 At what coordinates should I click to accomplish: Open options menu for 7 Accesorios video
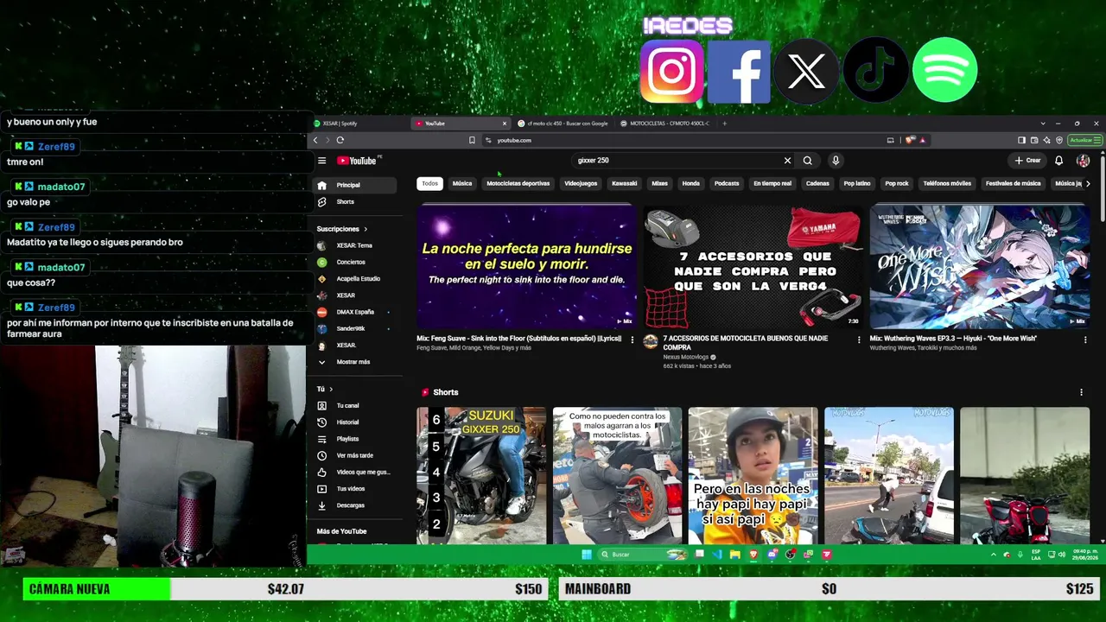[x=859, y=340]
